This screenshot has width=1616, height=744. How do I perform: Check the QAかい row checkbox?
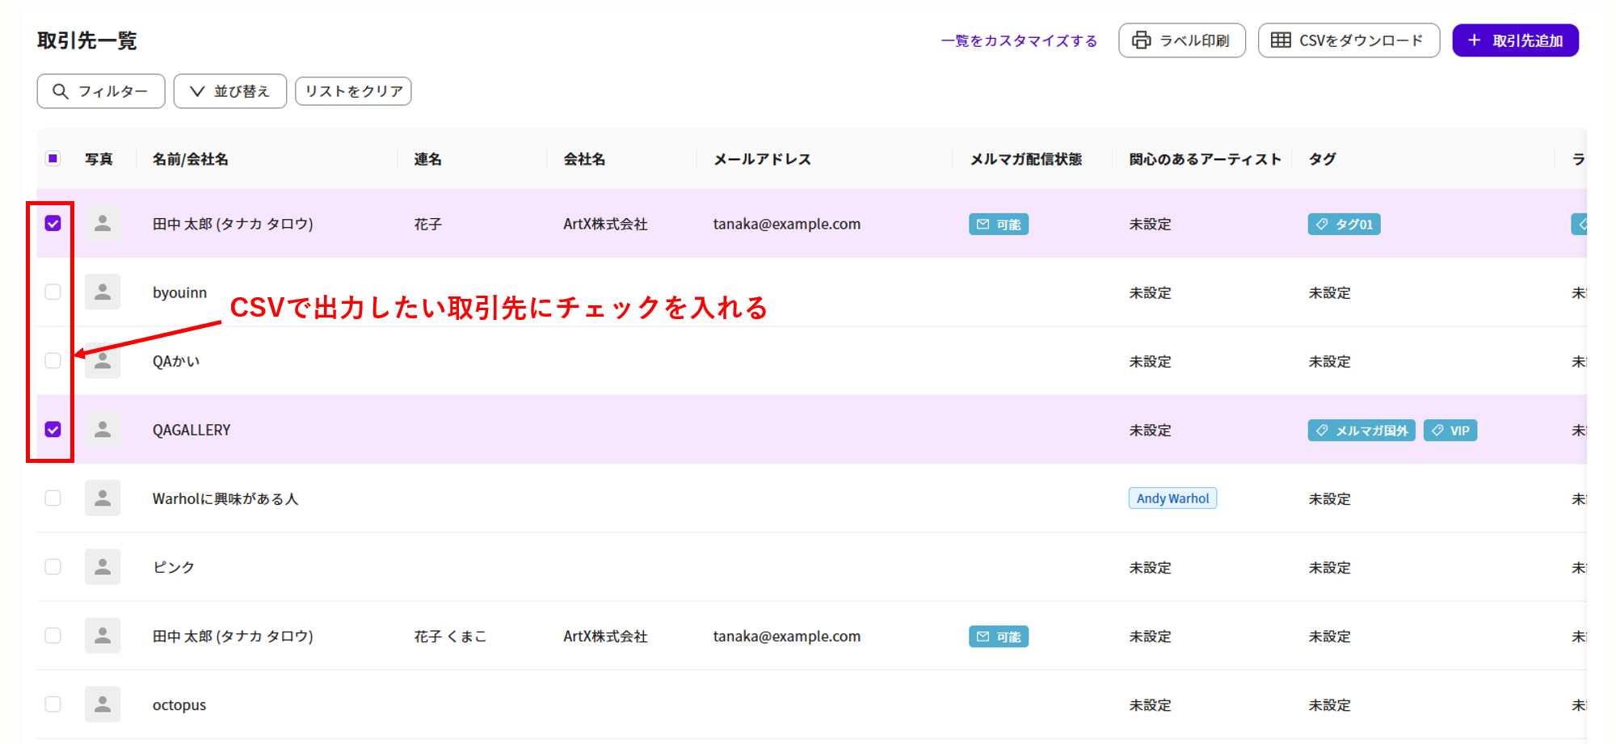click(53, 361)
